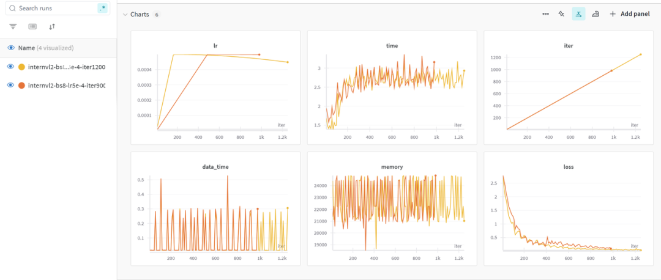Select the internvl2 iter1200 run name
Screen dimensions: 661x280
(x=66, y=67)
